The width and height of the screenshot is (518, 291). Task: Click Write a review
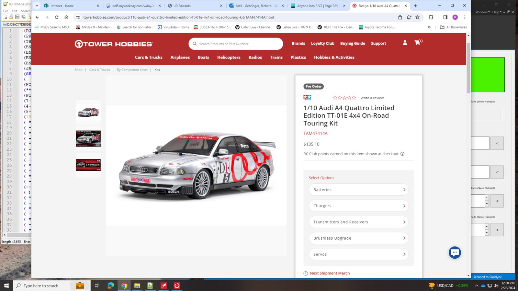coord(372,98)
